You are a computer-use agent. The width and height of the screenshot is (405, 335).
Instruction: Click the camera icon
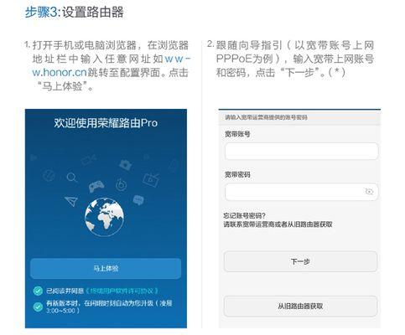(125, 164)
